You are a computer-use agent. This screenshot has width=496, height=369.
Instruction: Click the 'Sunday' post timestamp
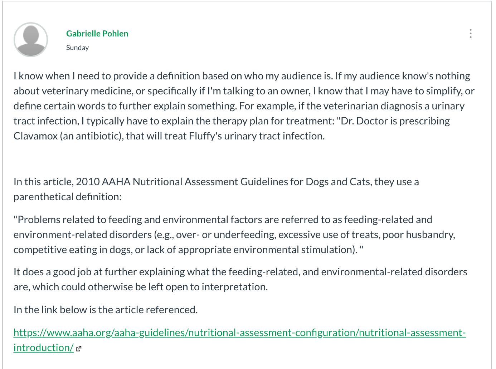pos(77,48)
